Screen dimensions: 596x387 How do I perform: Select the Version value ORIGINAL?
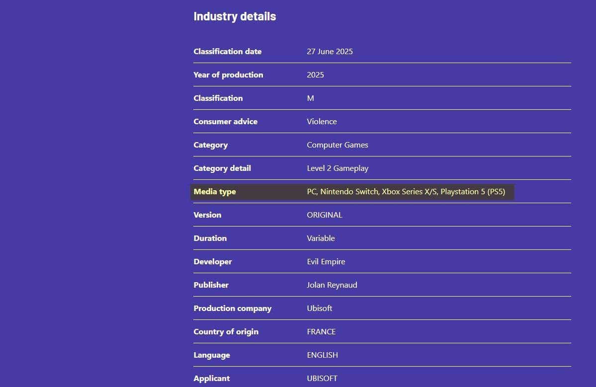(324, 215)
